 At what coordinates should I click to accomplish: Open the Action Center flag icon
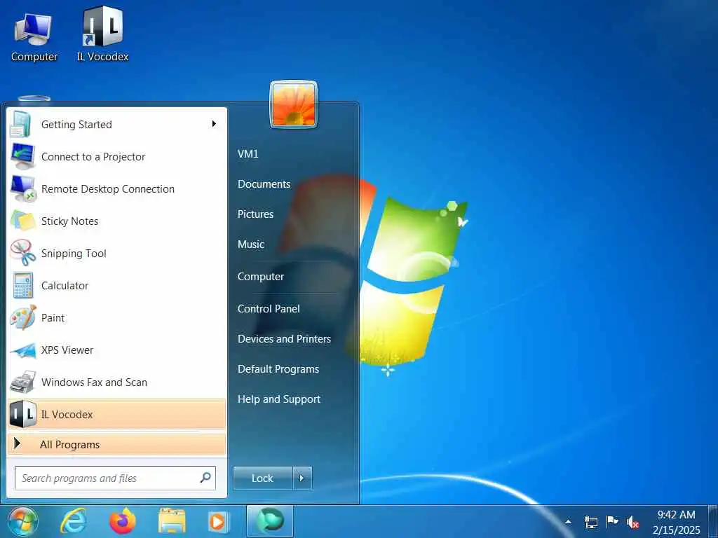pos(611,521)
